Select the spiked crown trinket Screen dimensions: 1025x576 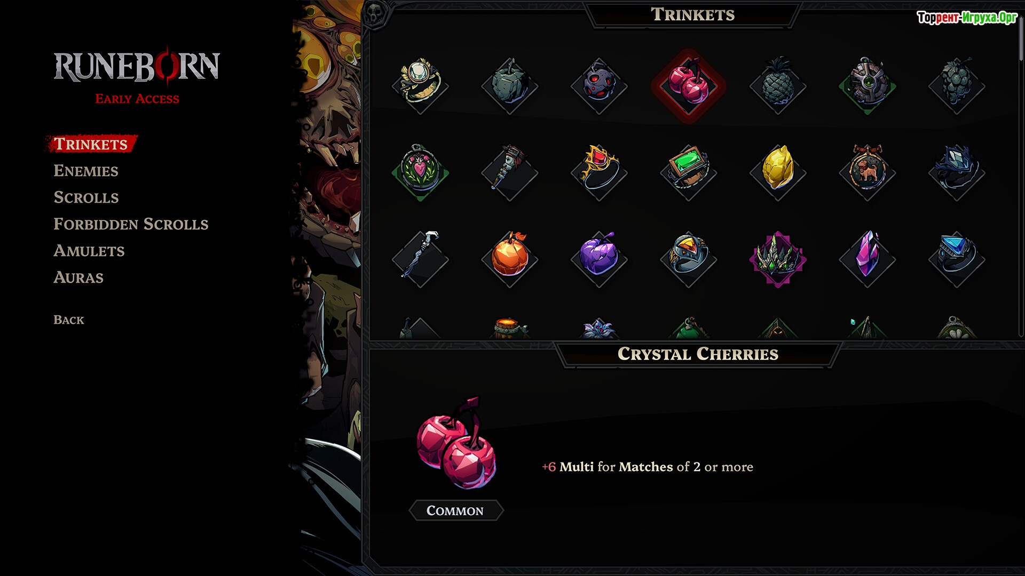pyautogui.click(x=778, y=259)
